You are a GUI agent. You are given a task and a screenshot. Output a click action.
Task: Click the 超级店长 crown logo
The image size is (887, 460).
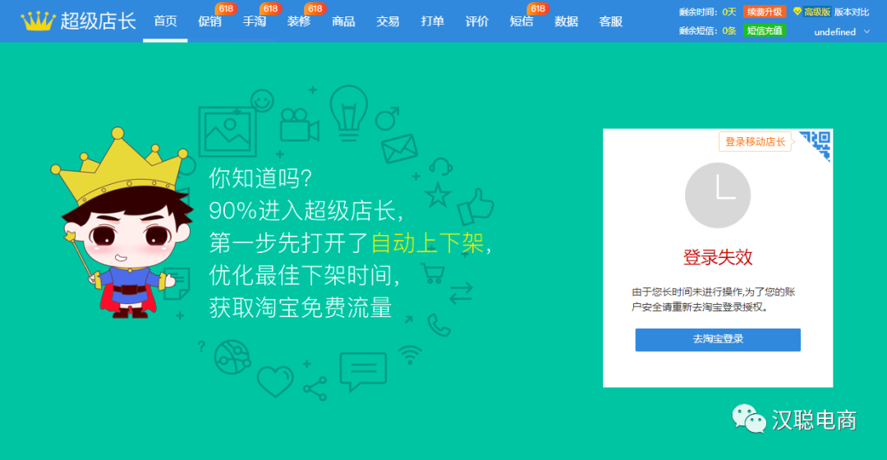pyautogui.click(x=79, y=21)
